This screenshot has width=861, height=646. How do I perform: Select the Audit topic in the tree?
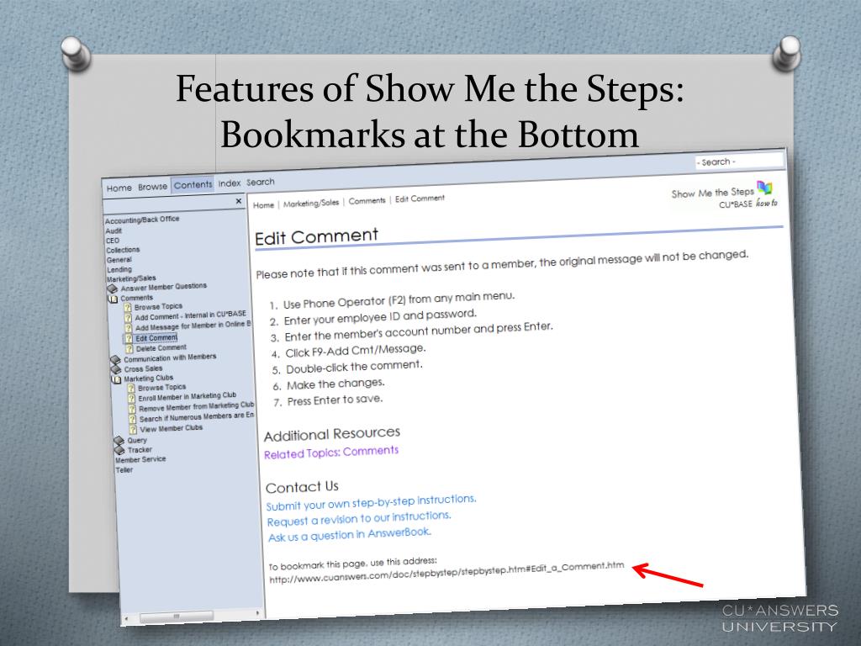(114, 230)
